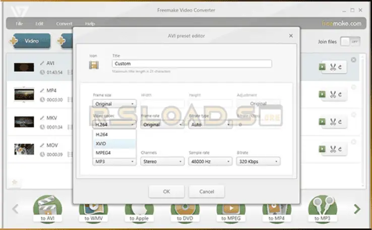Play the MKV file preview
372x230 pixels.
tap(322, 122)
